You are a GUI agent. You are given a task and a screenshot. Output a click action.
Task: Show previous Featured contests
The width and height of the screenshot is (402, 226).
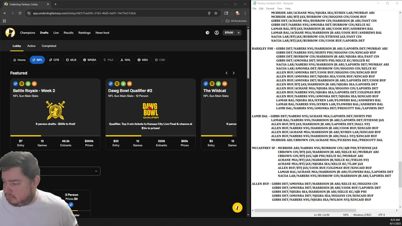[226, 73]
